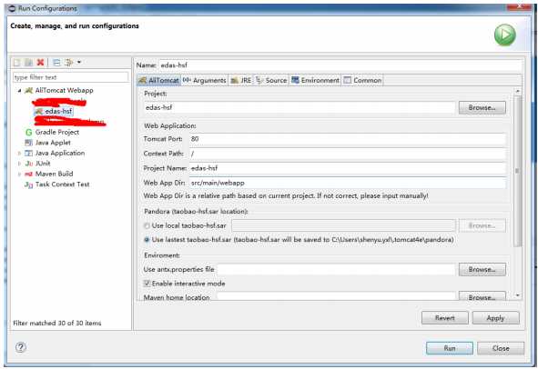
Task: Browse for Maven home location
Action: tap(482, 296)
